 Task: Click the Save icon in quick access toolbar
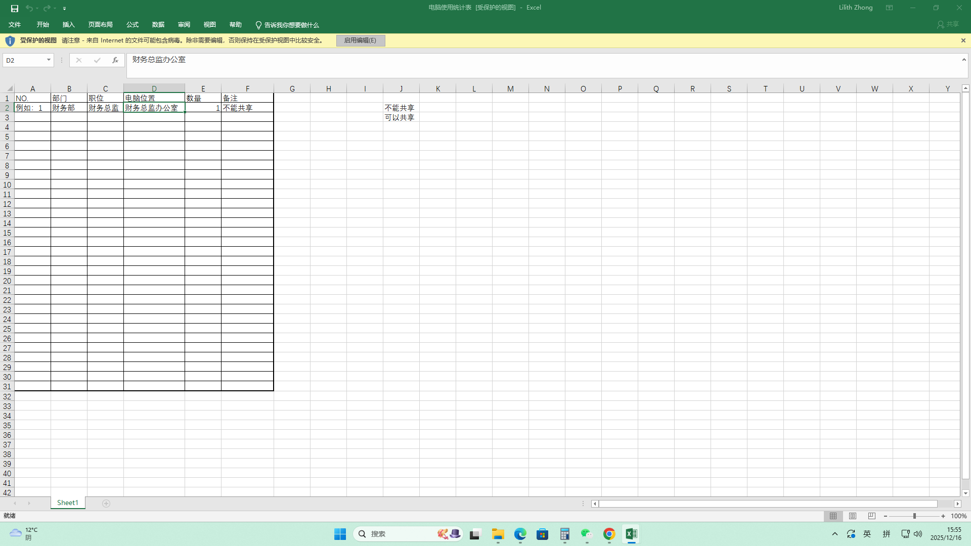[15, 8]
